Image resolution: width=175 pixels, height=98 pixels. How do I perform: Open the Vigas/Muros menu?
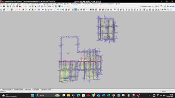47,4
